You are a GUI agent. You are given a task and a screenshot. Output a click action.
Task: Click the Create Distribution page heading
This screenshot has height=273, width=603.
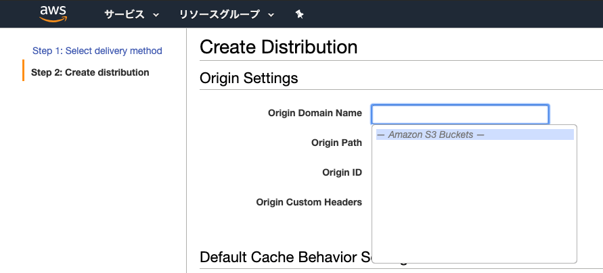pos(278,47)
